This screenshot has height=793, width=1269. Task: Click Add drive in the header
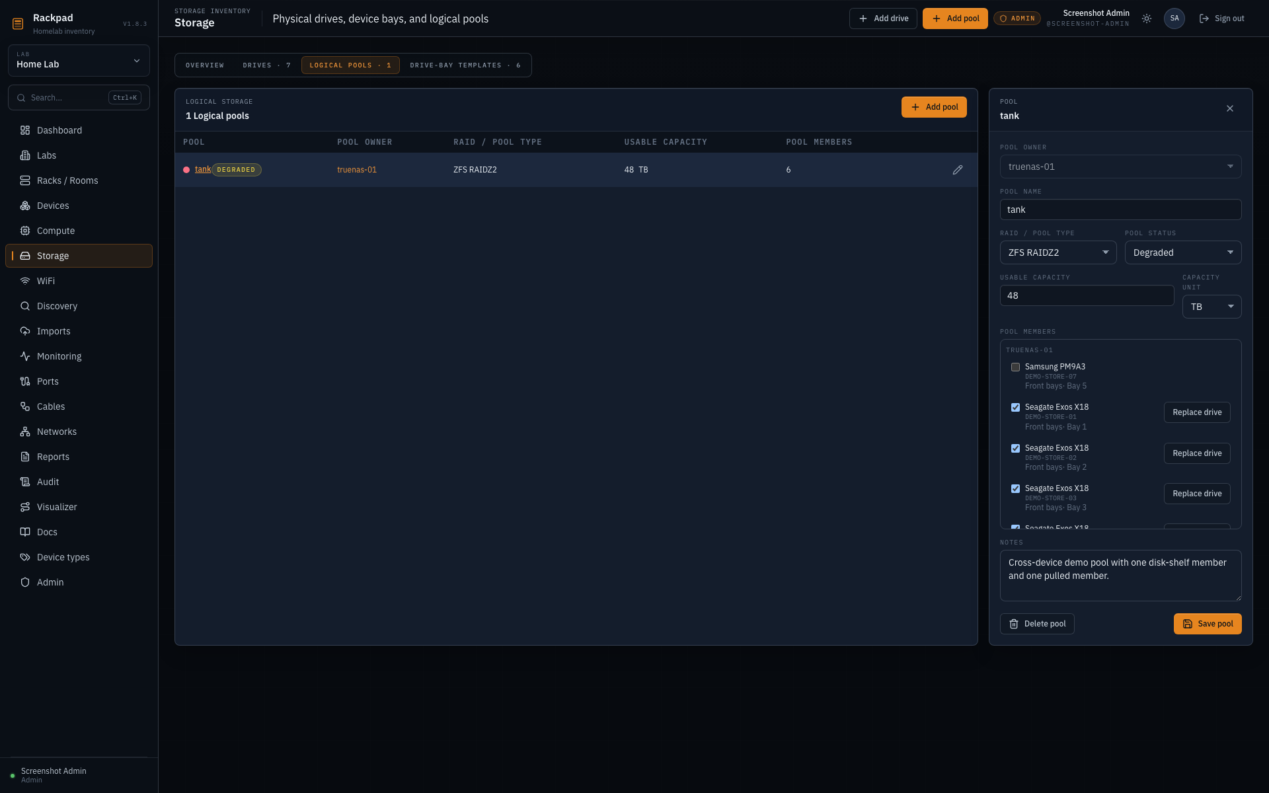click(x=883, y=19)
